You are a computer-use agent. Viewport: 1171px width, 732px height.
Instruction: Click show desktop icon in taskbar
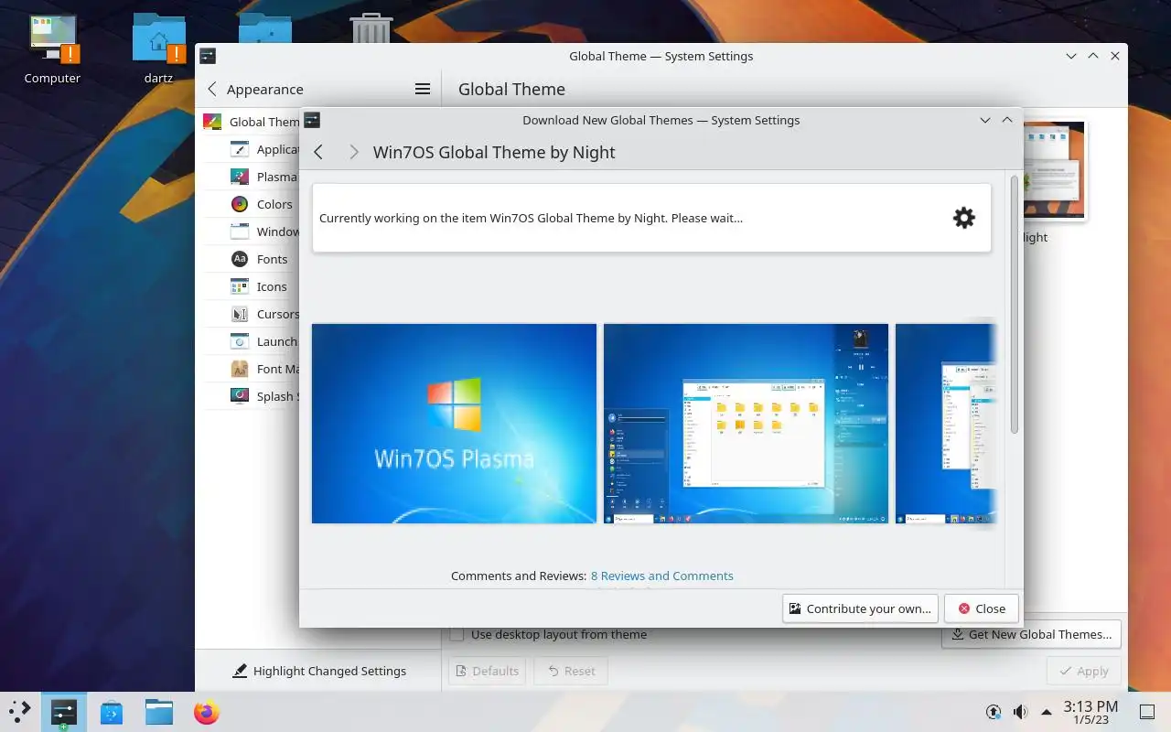pos(1146,712)
